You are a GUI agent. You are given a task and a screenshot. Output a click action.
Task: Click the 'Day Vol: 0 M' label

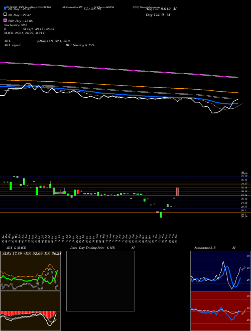pyautogui.click(x=158, y=15)
